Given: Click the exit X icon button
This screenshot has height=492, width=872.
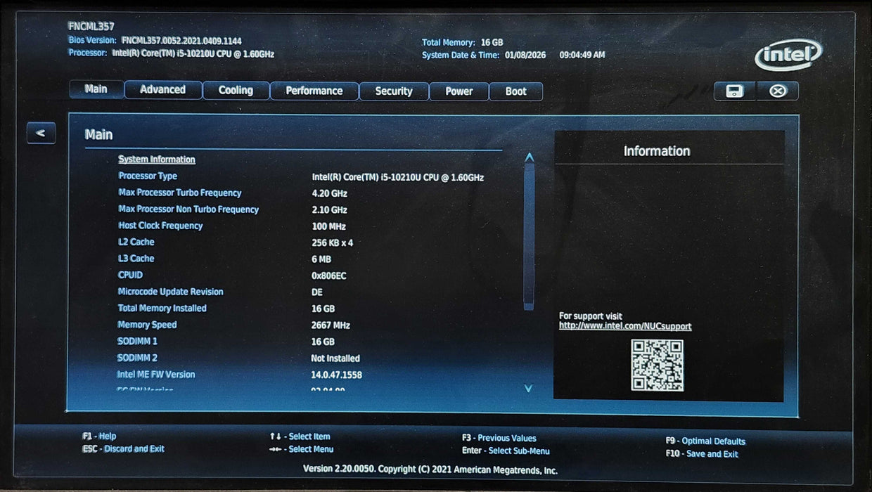Looking at the screenshot, I should coord(777,91).
